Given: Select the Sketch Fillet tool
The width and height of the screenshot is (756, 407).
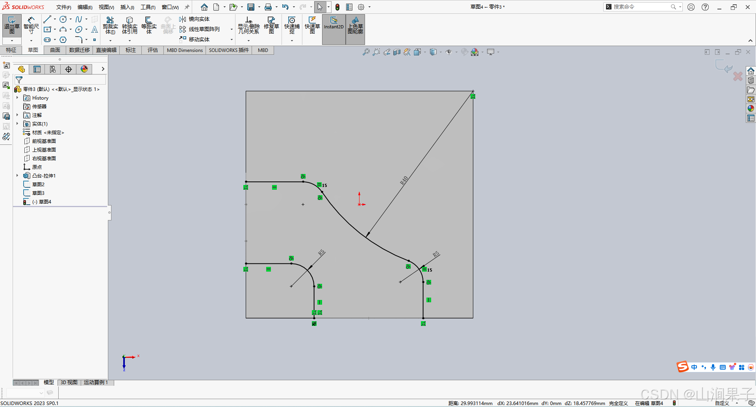Looking at the screenshot, I should pyautogui.click(x=79, y=40).
